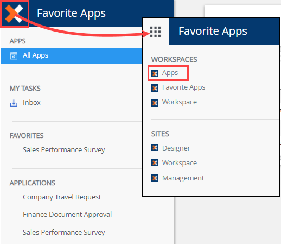Open the app launcher grid icon
This screenshot has height=244, width=281.
click(x=155, y=32)
